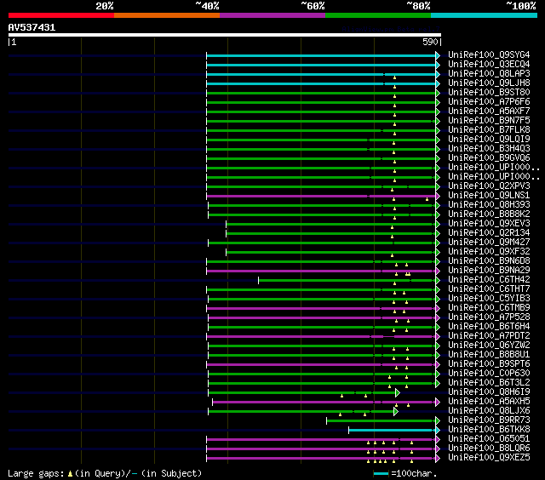The width and height of the screenshot is (545, 480).
Task: Open the UniRef100_B6T6H4 entry
Action: pos(489,327)
